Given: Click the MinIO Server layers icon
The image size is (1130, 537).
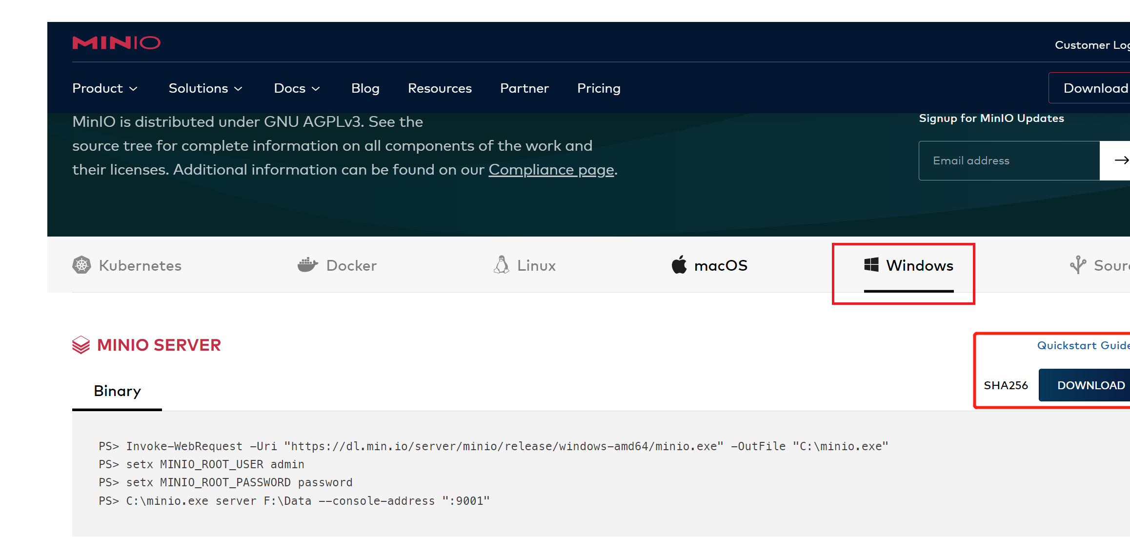Looking at the screenshot, I should coord(81,345).
